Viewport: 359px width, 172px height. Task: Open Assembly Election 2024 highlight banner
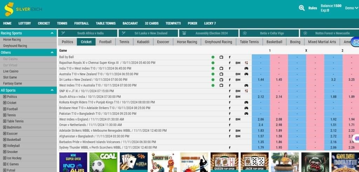pyautogui.click(x=209, y=33)
